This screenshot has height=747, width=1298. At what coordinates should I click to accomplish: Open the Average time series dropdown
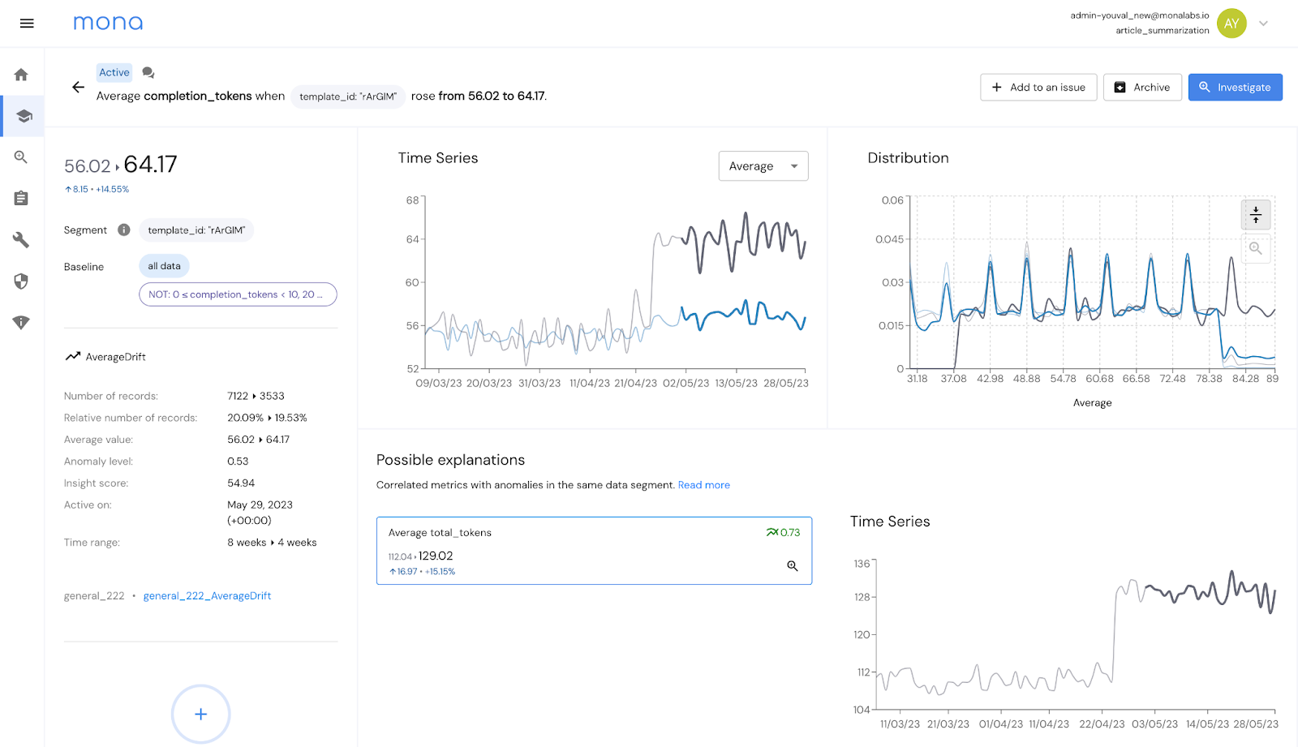pyautogui.click(x=763, y=166)
